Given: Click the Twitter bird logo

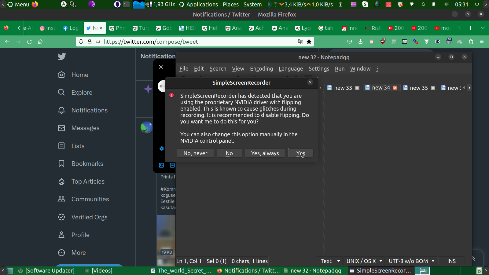Looking at the screenshot, I should click(x=62, y=57).
